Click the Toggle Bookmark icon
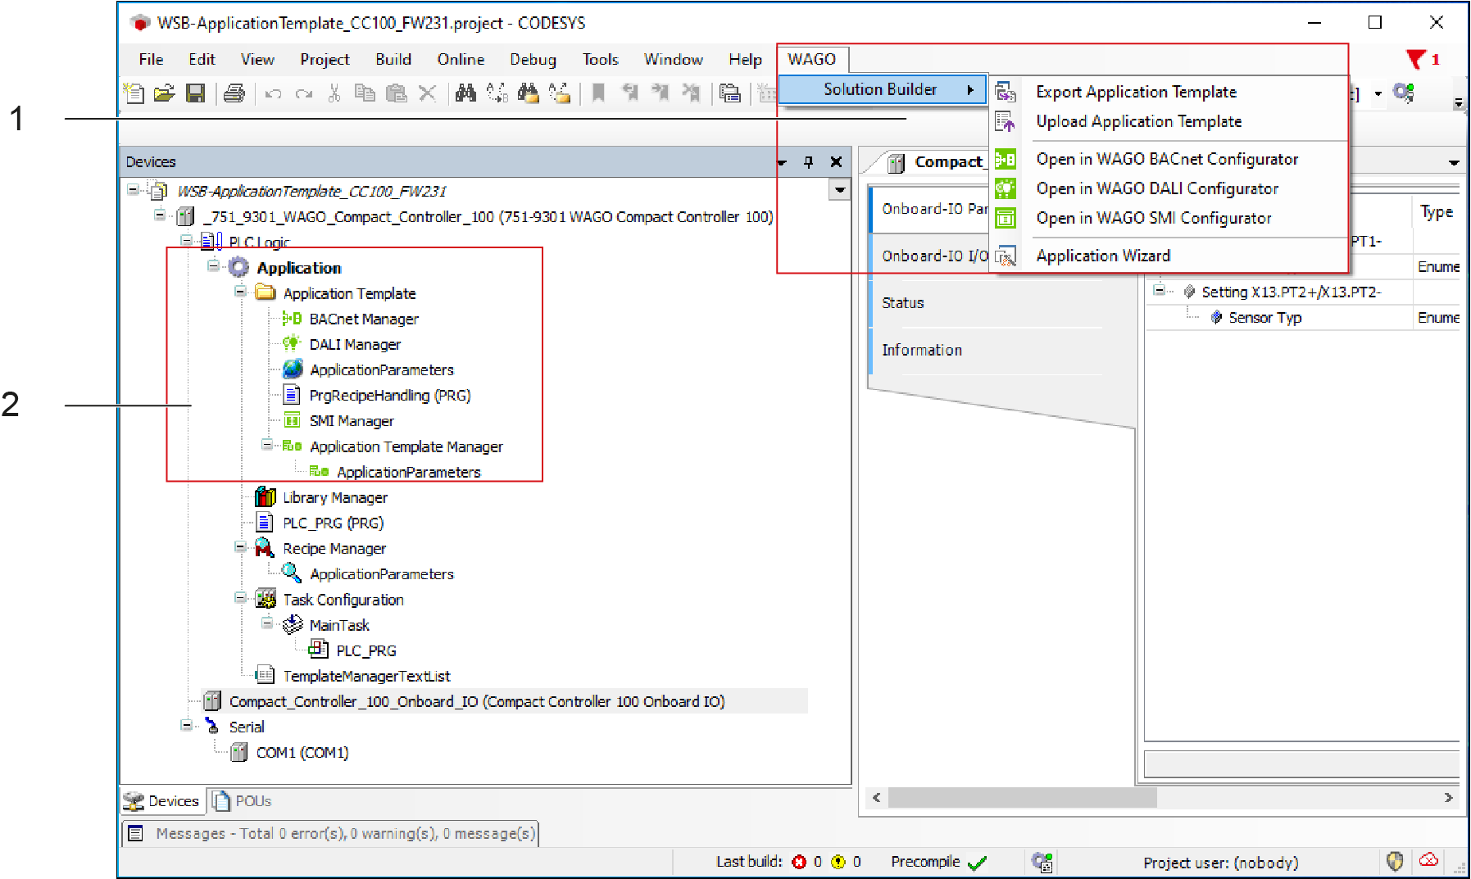1471x879 pixels. coord(598,93)
